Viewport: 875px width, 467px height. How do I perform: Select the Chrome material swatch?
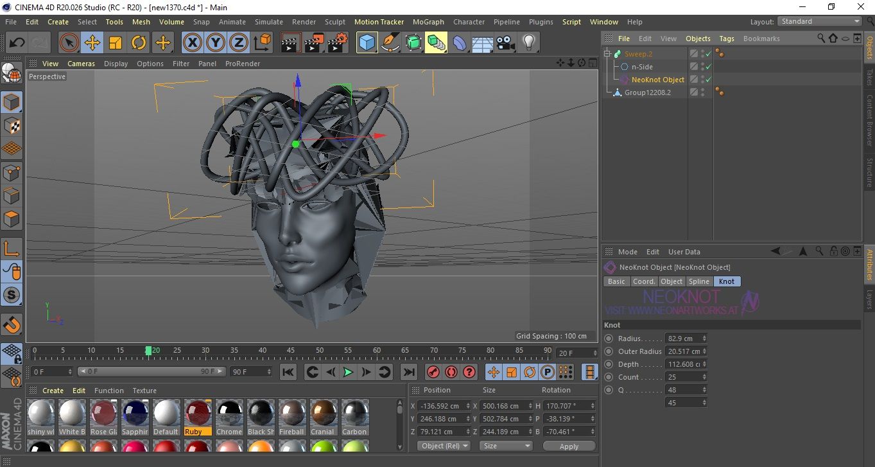[x=229, y=417]
